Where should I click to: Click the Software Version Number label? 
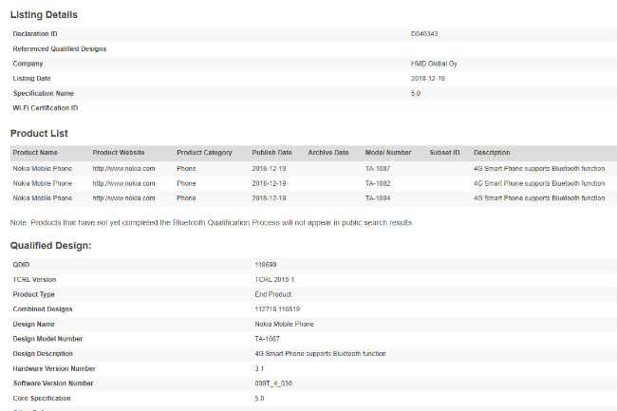point(53,383)
